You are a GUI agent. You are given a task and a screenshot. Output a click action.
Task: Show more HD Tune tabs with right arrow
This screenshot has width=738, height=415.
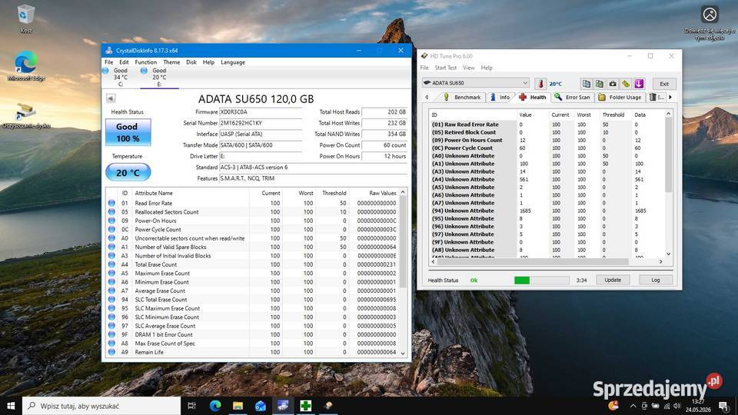pyautogui.click(x=670, y=97)
